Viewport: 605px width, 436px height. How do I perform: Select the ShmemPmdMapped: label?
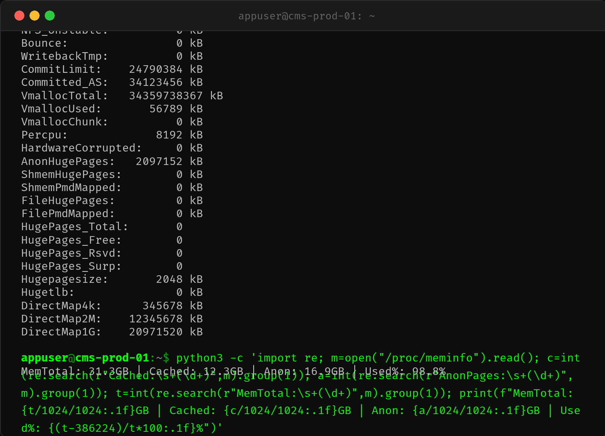click(x=72, y=187)
